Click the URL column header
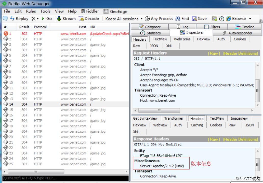 tap(109, 27)
